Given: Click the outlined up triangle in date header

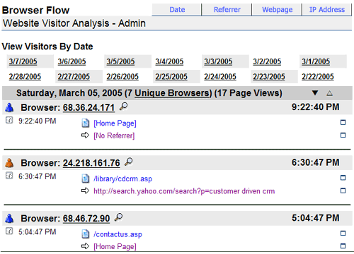Looking at the screenshot, I should (330, 93).
